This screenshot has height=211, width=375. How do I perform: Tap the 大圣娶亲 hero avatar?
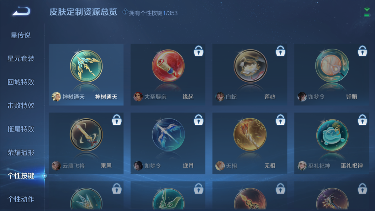pyautogui.click(x=138, y=97)
